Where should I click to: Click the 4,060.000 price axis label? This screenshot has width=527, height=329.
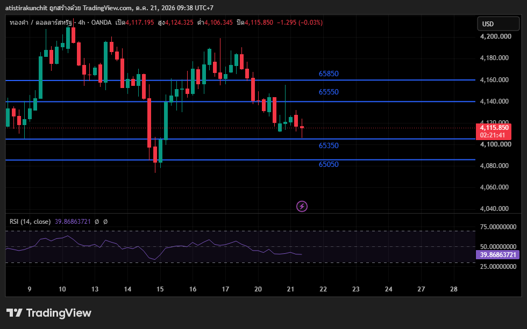coord(494,187)
